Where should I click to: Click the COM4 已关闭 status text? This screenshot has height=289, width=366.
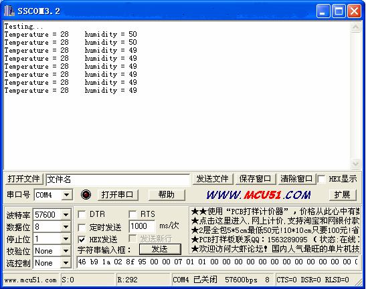[x=195, y=280]
